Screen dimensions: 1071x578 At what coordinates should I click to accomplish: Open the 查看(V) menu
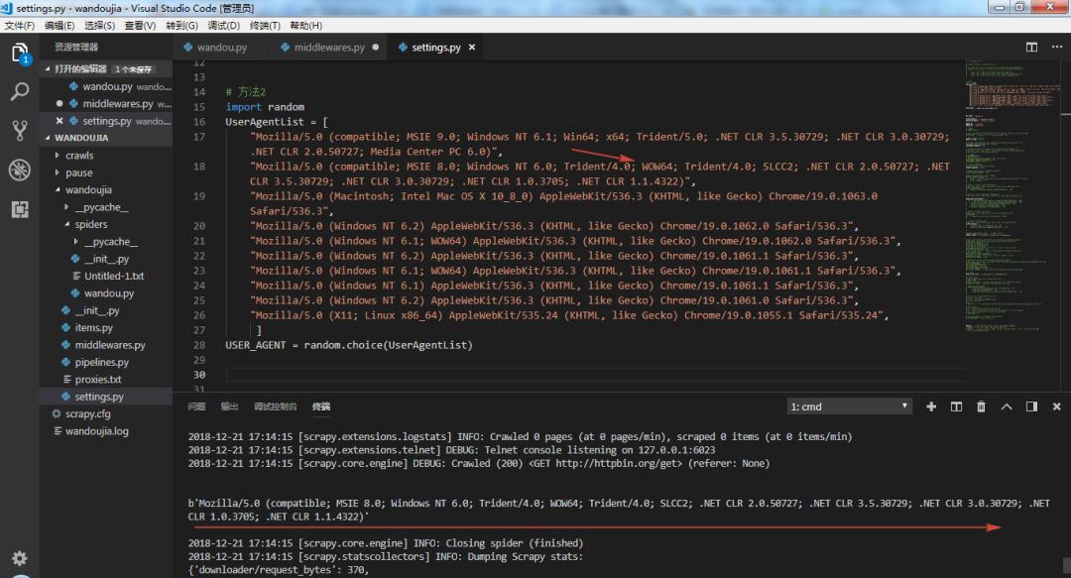[x=140, y=25]
